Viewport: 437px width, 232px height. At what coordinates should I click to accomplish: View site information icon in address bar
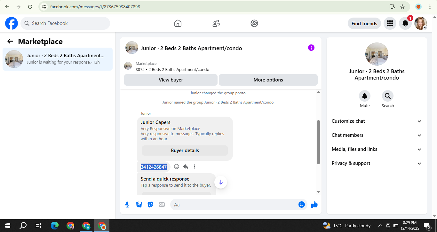pos(44,7)
